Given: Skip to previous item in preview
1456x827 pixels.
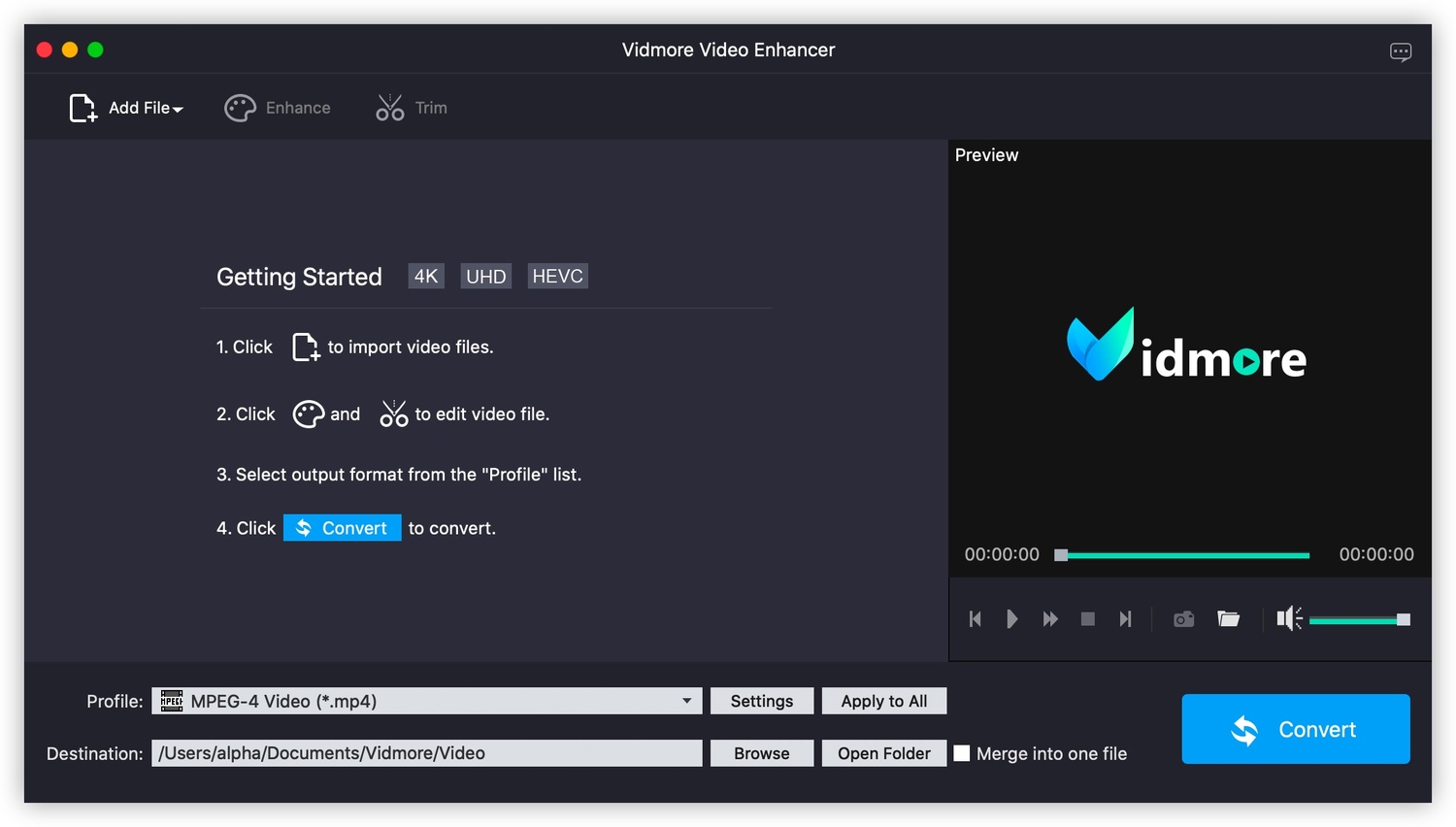Looking at the screenshot, I should tap(976, 619).
